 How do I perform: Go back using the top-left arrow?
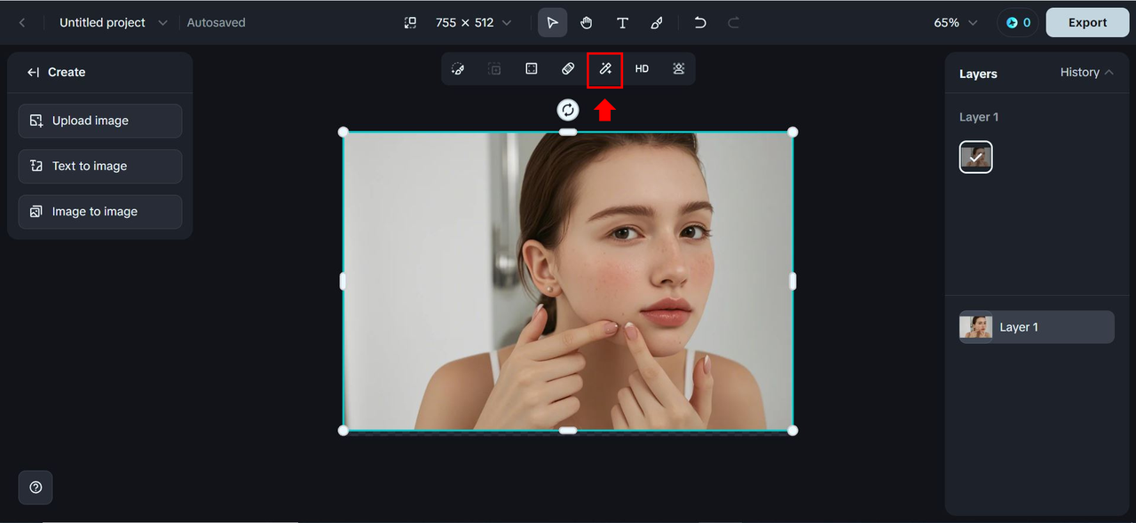[22, 23]
